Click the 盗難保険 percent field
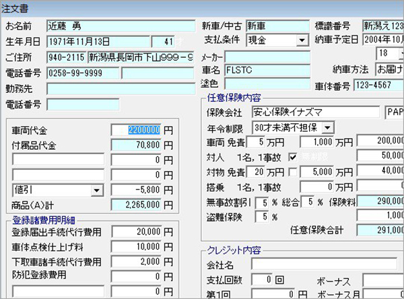The image size is (404, 299). 262,217
